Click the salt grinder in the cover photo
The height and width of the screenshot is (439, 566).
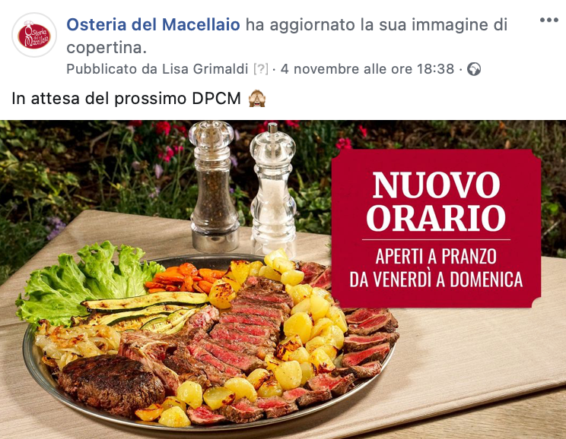(273, 190)
